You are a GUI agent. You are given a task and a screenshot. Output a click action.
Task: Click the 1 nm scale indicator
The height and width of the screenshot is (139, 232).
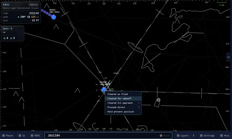(222, 4)
